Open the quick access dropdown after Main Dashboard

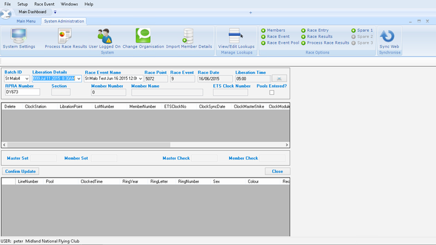pos(55,12)
